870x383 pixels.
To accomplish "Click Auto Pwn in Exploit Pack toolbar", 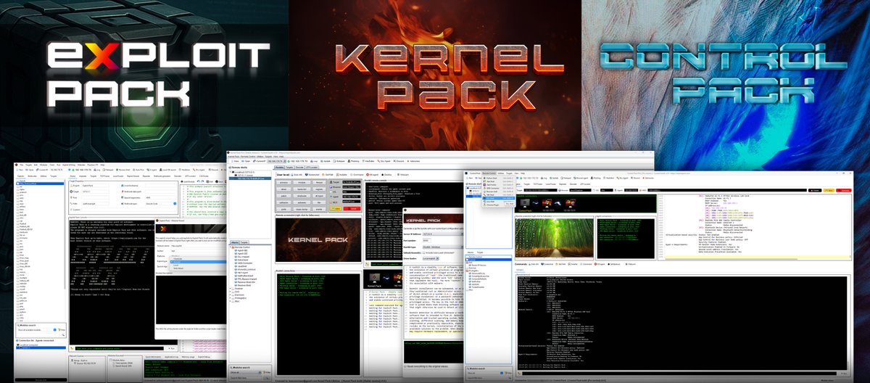I will 138,170.
